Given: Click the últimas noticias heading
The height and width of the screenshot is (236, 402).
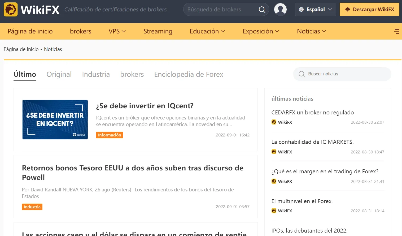Looking at the screenshot, I should (292, 99).
